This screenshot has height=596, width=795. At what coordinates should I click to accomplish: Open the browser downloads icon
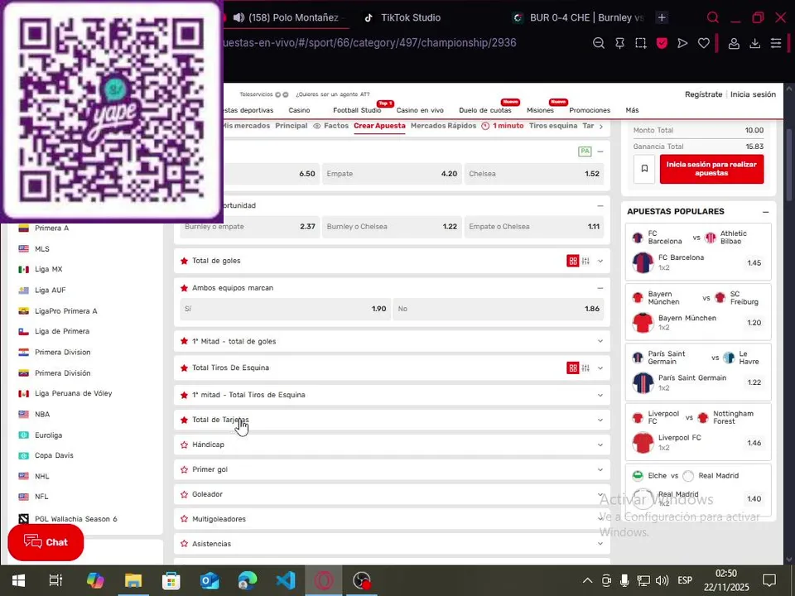pyautogui.click(x=754, y=43)
